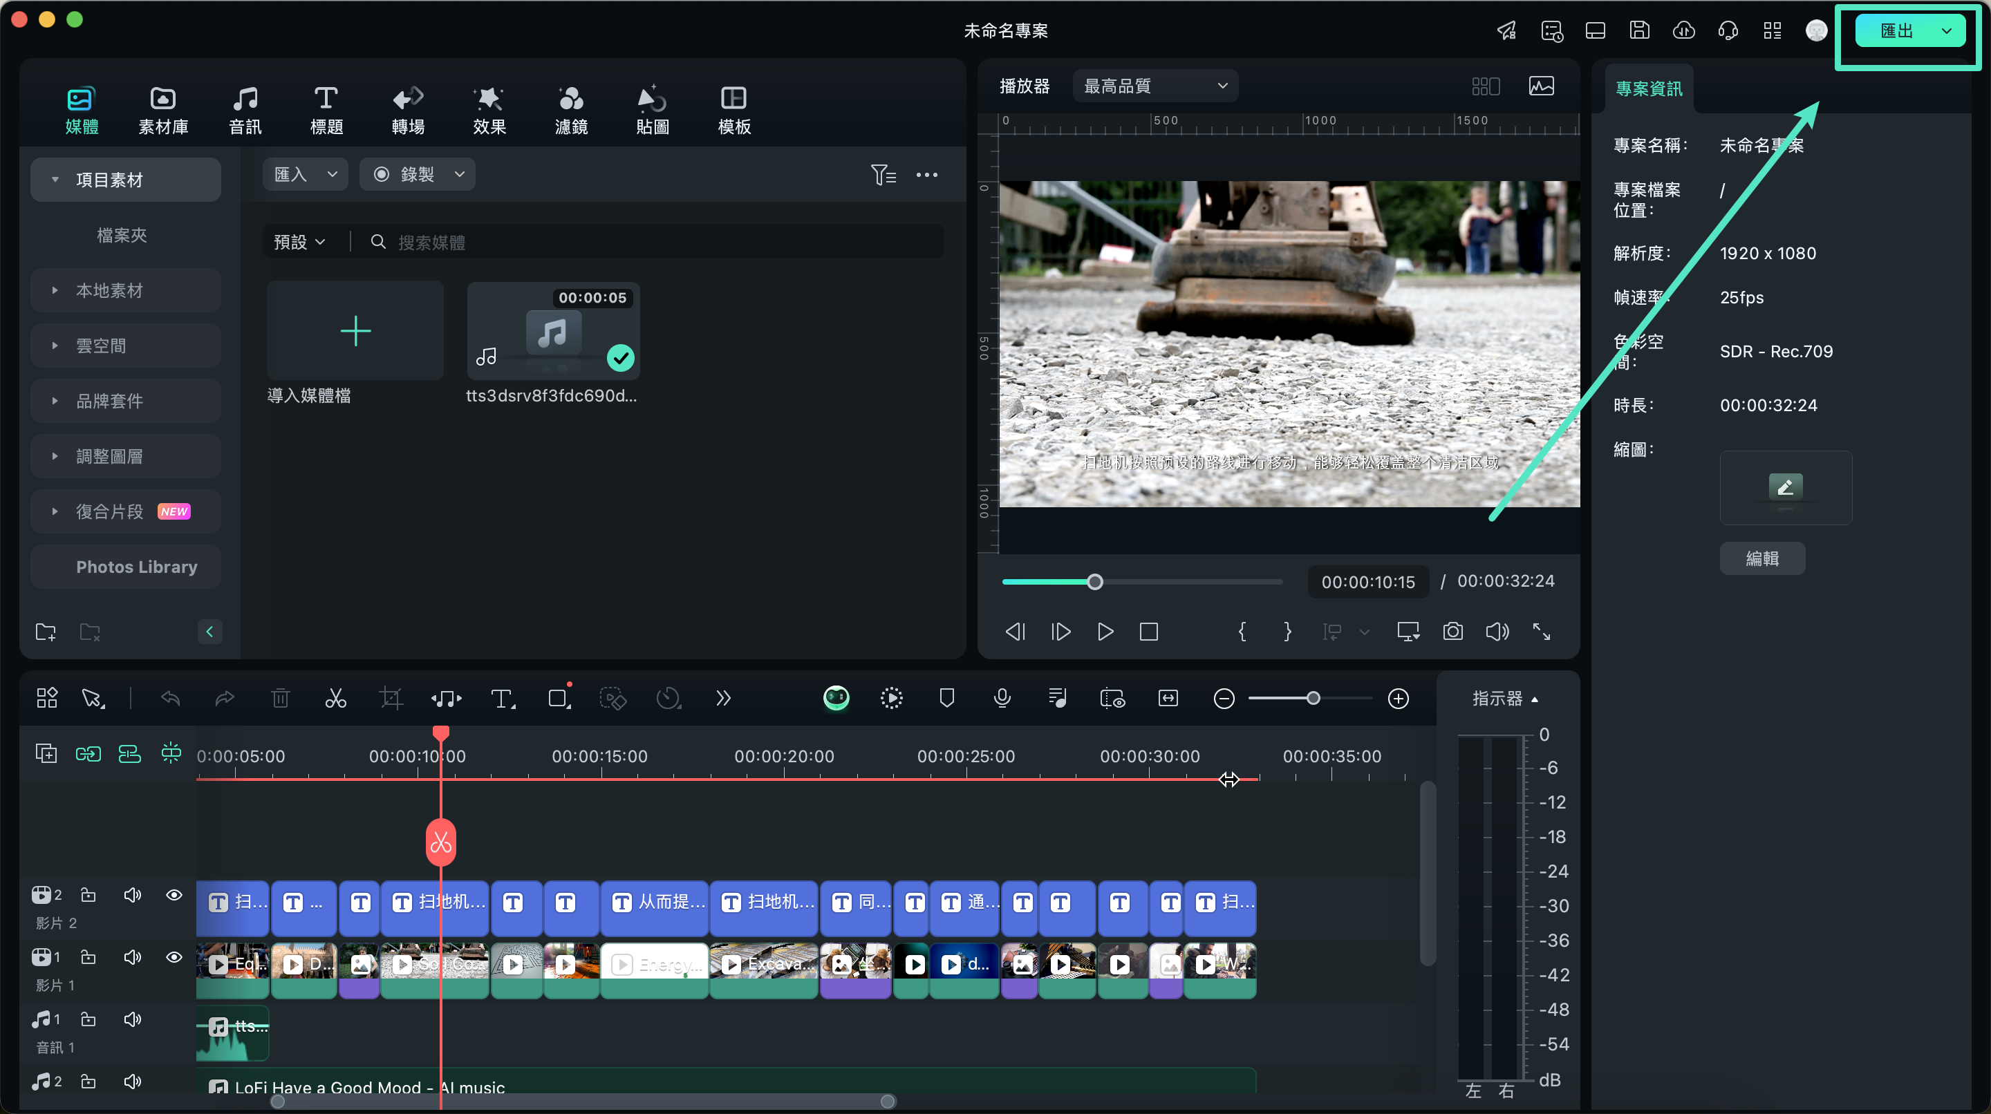Image resolution: width=1991 pixels, height=1114 pixels.
Task: Click the add track icon in timeline
Action: coord(46,753)
